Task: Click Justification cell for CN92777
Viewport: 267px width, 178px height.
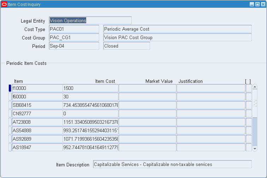Action: tap(211, 113)
